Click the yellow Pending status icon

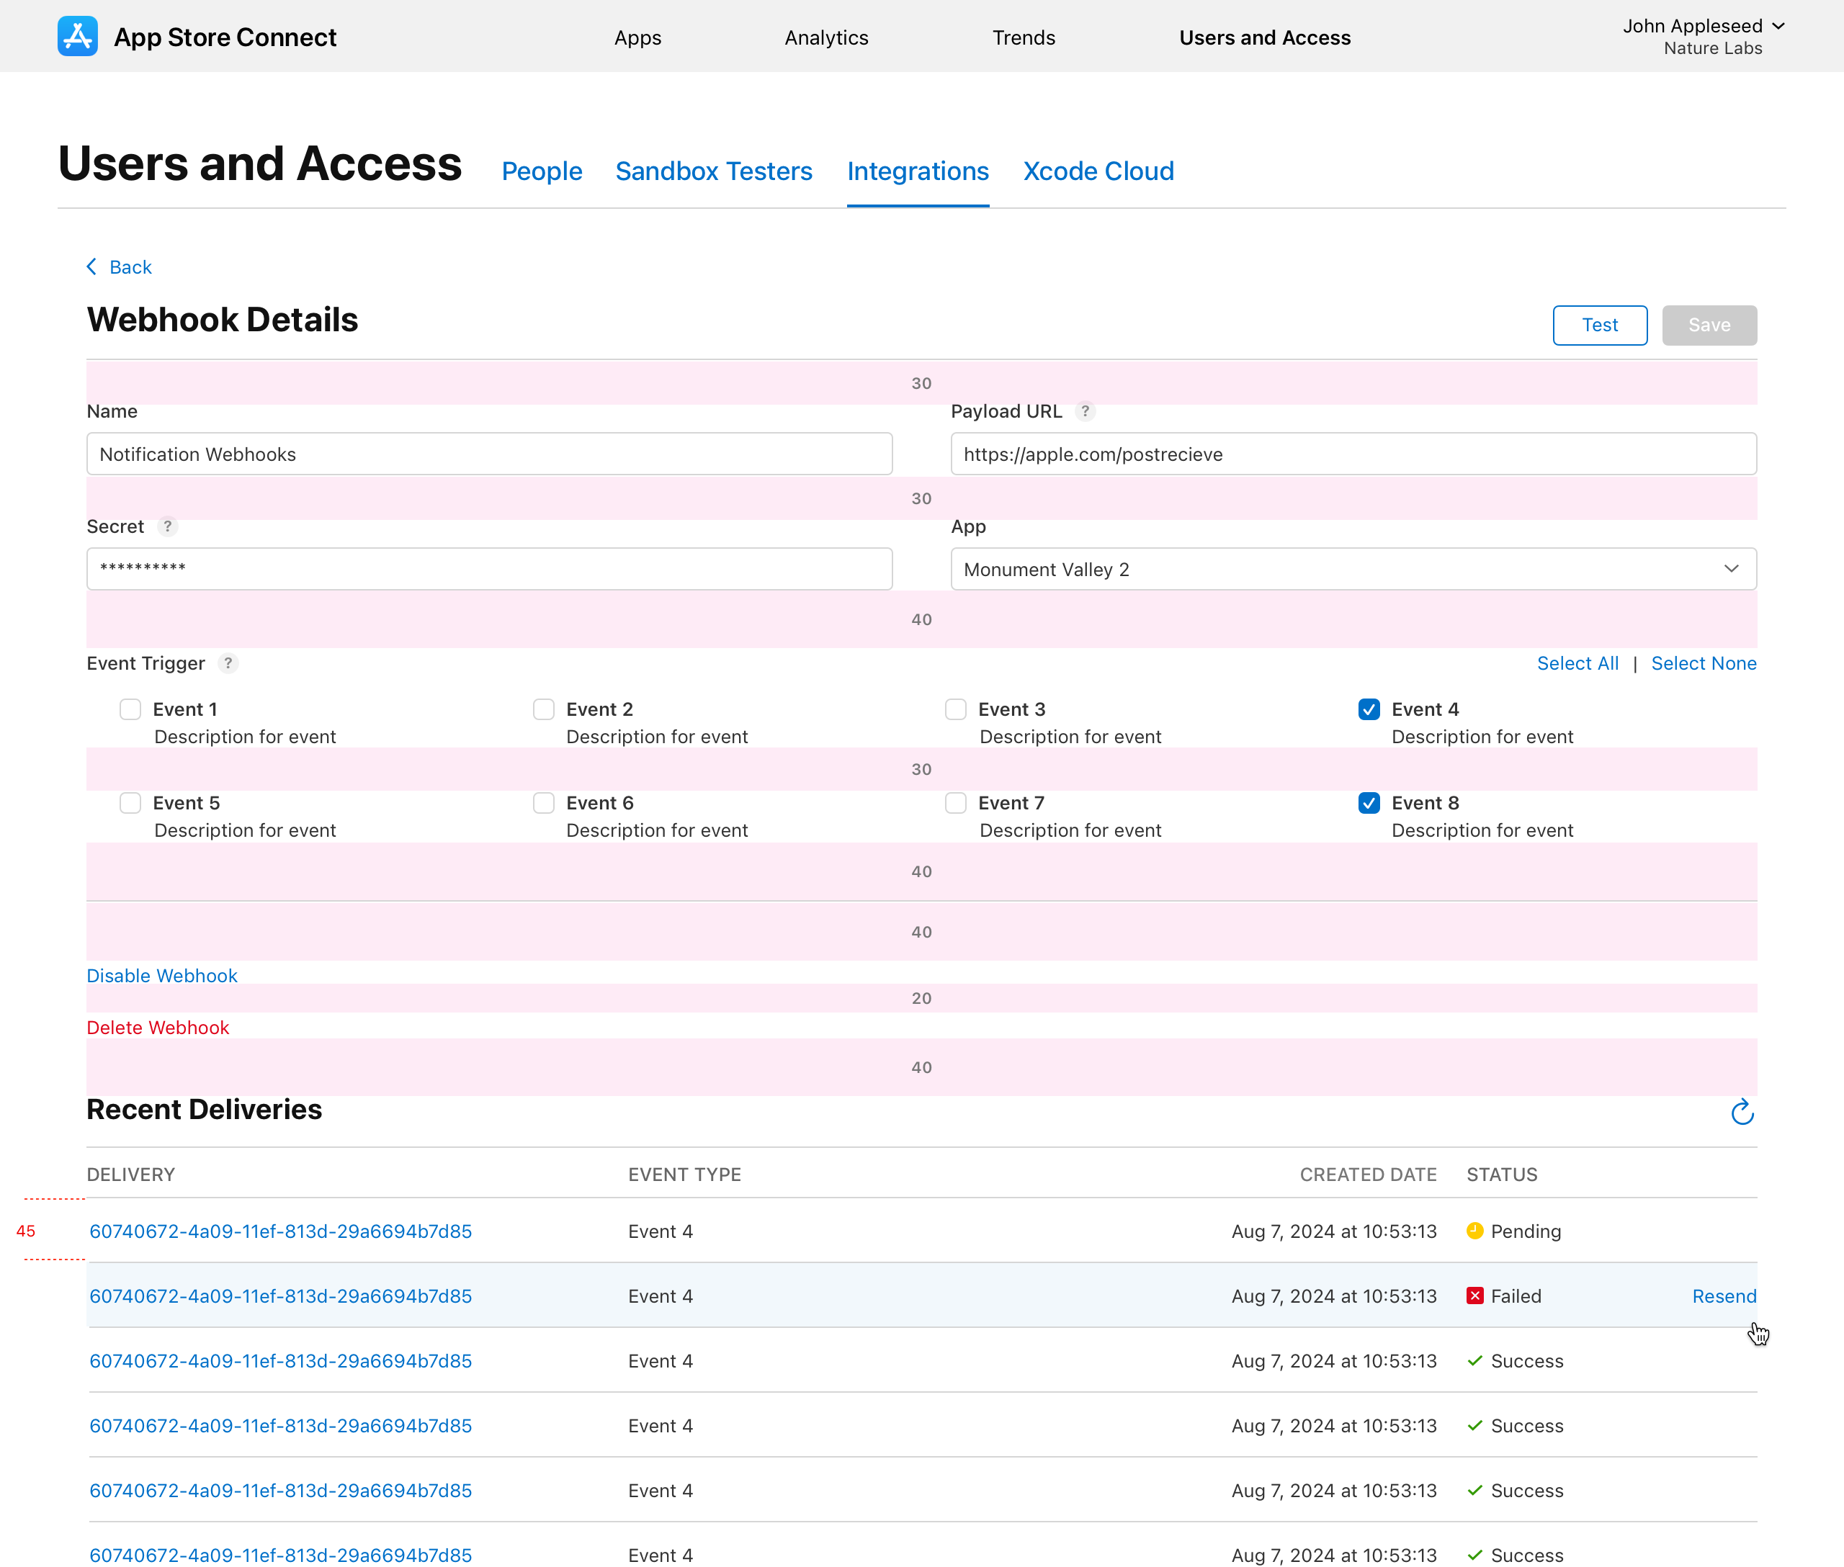coord(1474,1231)
